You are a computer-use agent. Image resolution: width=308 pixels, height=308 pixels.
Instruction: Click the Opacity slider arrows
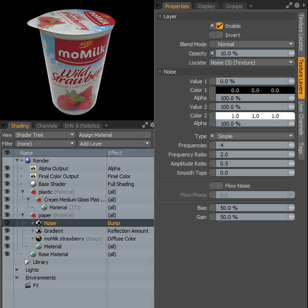291,53
